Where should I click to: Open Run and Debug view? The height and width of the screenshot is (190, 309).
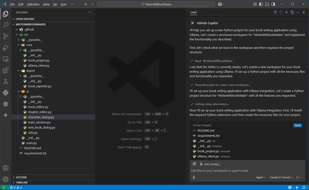click(5, 47)
